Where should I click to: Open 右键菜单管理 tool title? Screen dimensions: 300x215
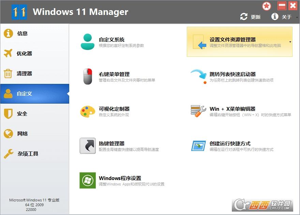(114, 74)
